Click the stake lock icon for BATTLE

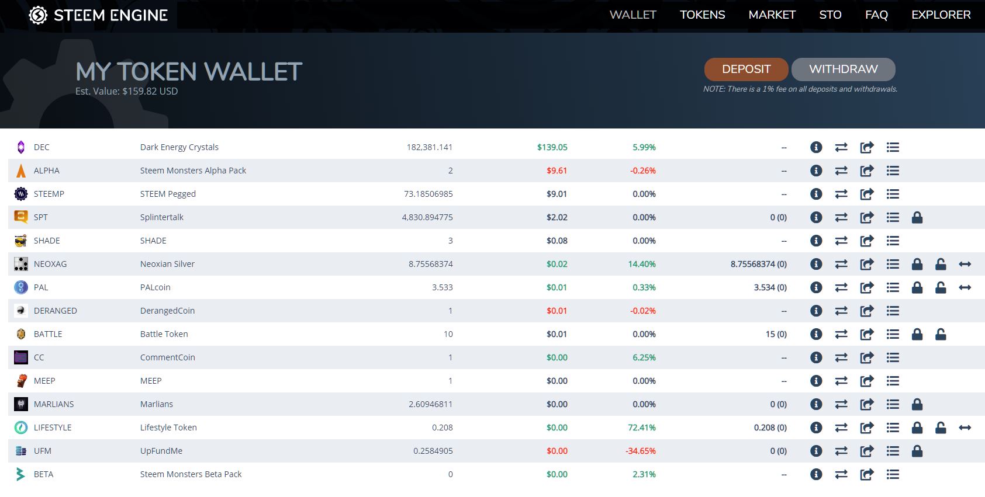coord(917,334)
